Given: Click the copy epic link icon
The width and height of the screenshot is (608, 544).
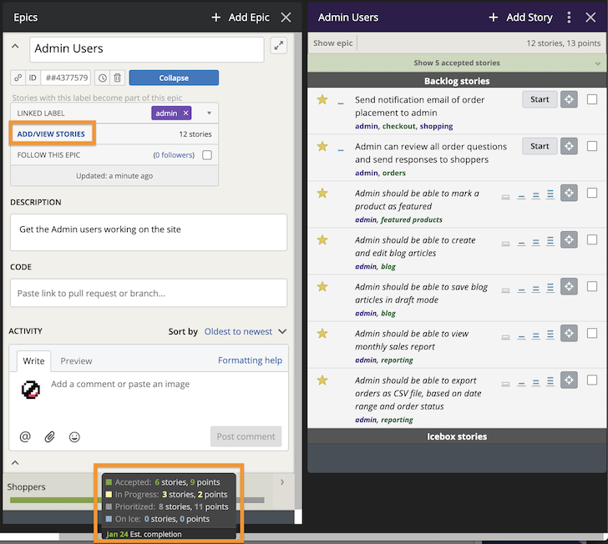Looking at the screenshot, I should pyautogui.click(x=18, y=78).
